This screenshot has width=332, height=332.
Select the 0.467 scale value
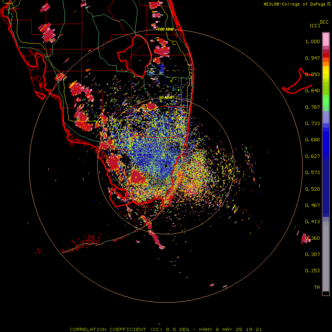(312, 205)
